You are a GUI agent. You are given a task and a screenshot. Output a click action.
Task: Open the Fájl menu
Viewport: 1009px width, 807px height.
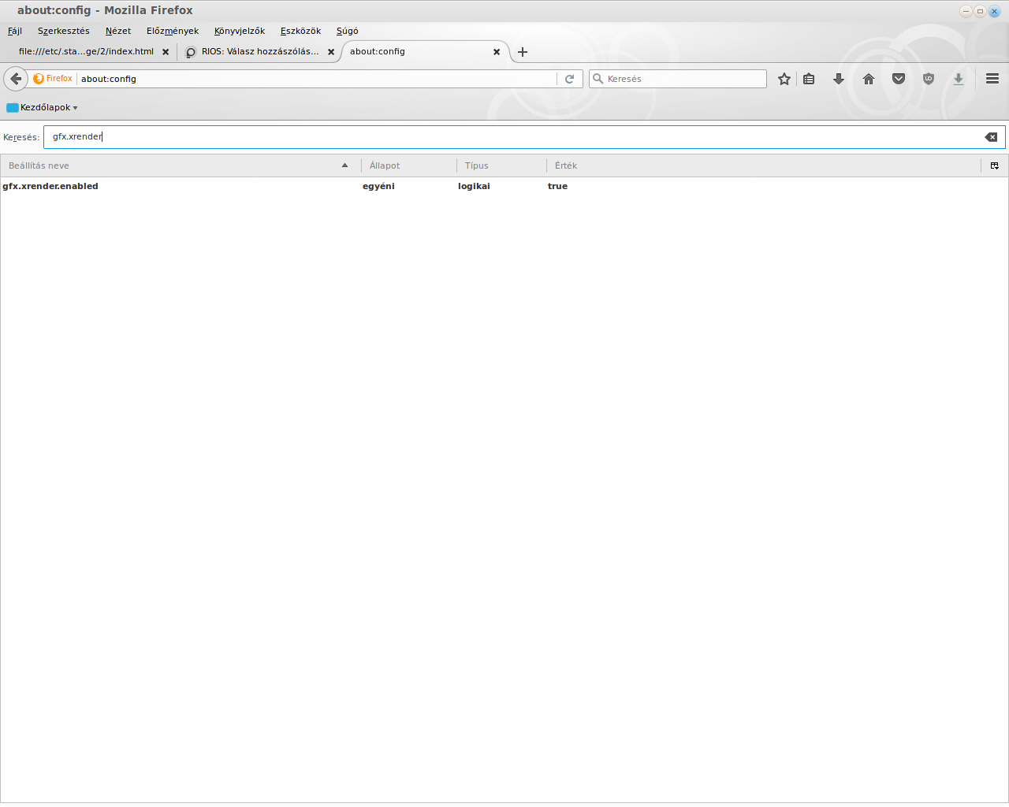15,31
